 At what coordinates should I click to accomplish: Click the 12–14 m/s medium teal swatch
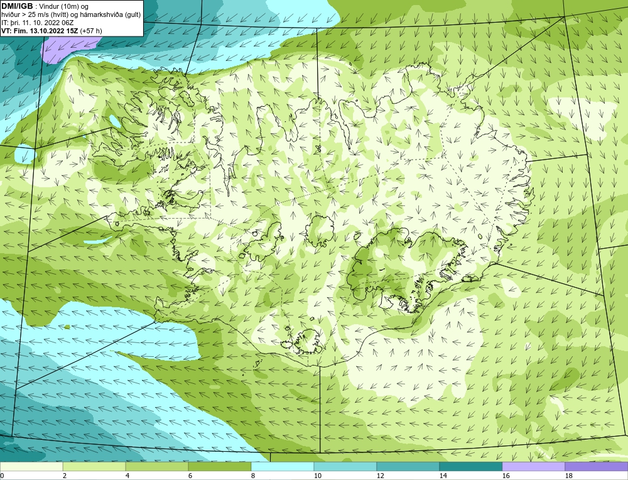click(x=408, y=467)
